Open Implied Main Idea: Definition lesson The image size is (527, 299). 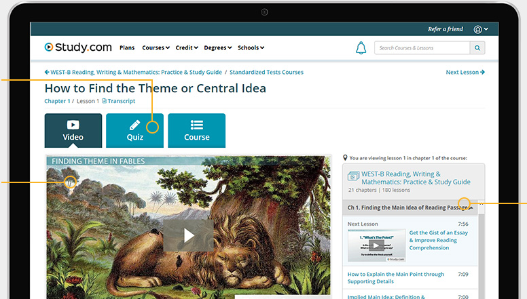tap(386, 297)
